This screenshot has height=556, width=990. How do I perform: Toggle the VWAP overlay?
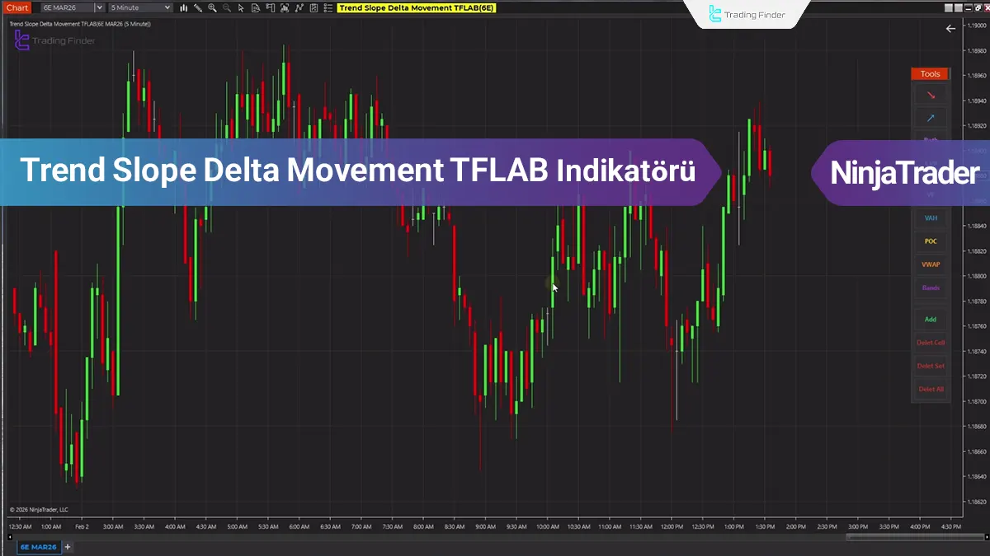931,264
